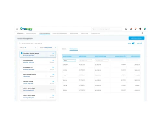Open the apps grid menu icon
This screenshot has height=122, width=162.
17,29
